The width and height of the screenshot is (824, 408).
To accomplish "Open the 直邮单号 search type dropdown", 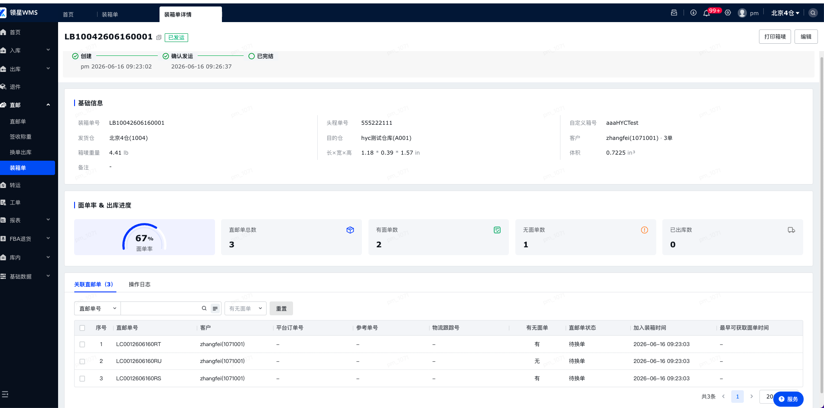I will point(98,308).
